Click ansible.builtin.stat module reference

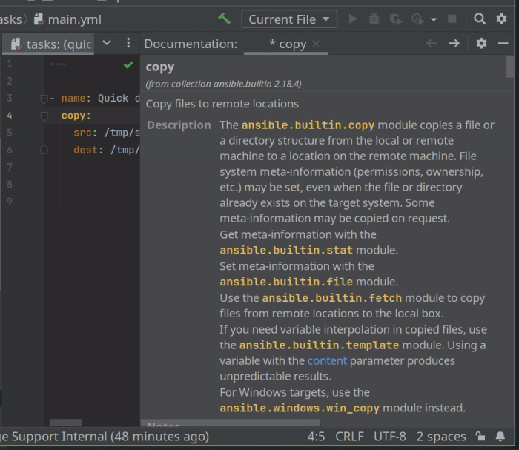click(286, 250)
